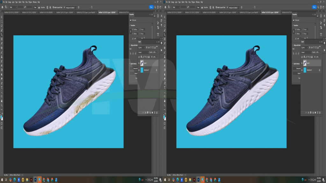The height and width of the screenshot is (183, 326).
Task: Click the Share button in the right window
Action: click(x=314, y=7)
